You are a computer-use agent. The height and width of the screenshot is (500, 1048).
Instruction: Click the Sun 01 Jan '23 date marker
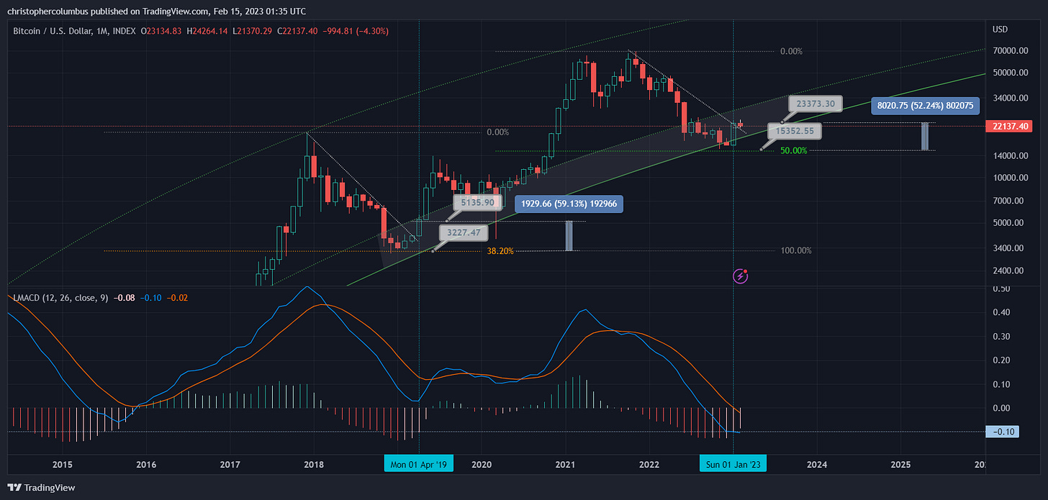tap(733, 464)
